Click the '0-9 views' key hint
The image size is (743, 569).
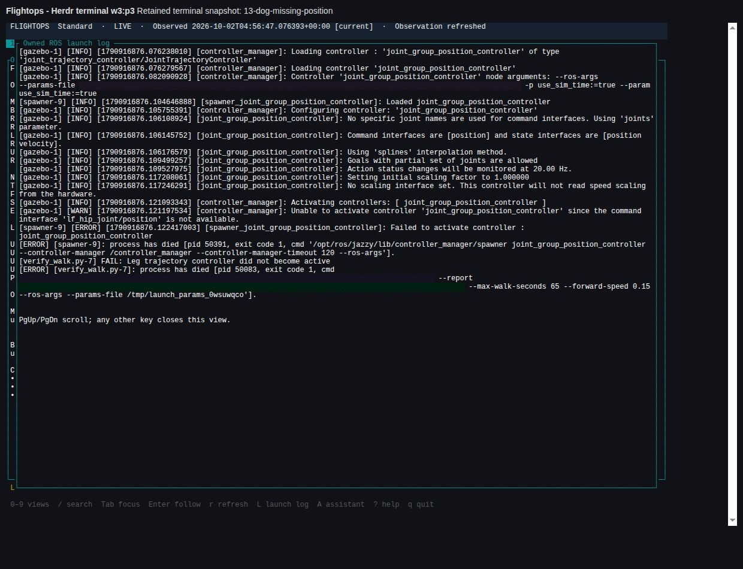pos(30,504)
